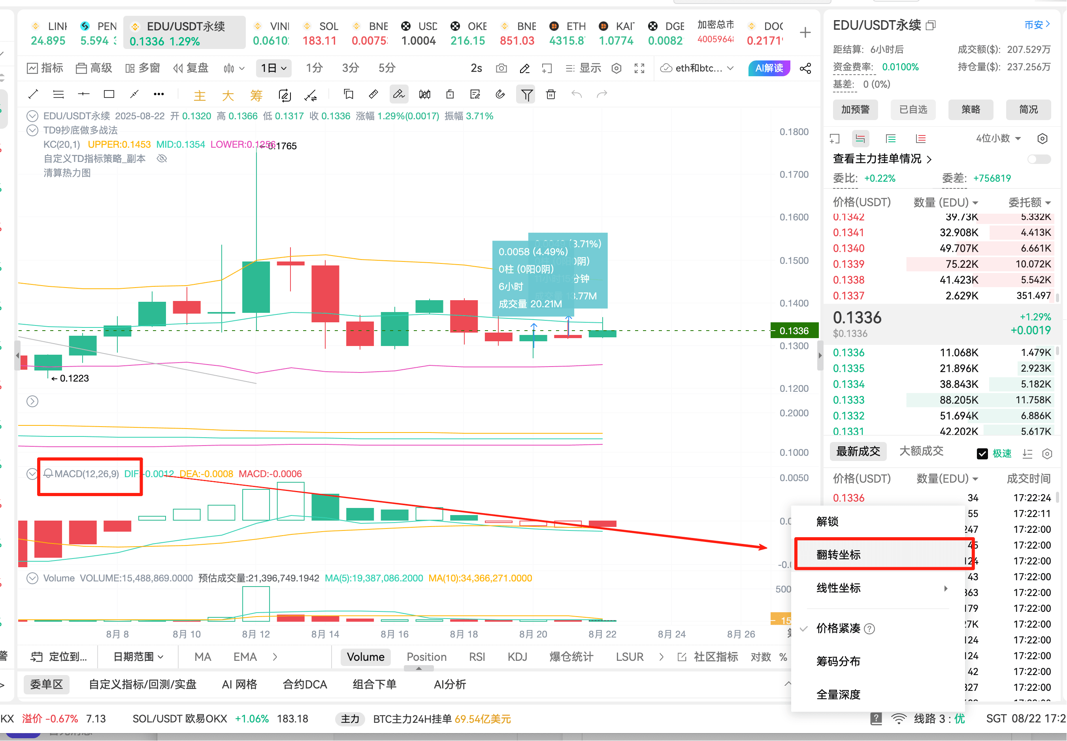Click the AI解读 button
Screen dimensions: 1067x741
769,68
